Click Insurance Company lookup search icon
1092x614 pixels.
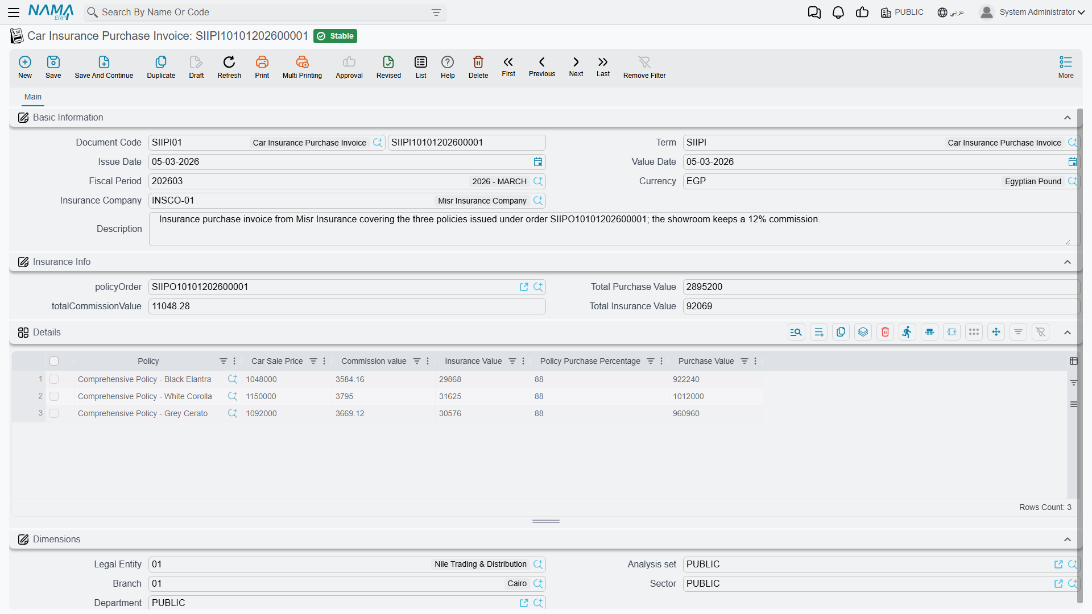[x=538, y=201]
